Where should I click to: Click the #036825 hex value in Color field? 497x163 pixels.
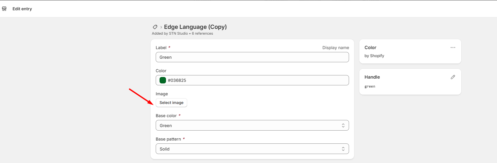point(177,81)
